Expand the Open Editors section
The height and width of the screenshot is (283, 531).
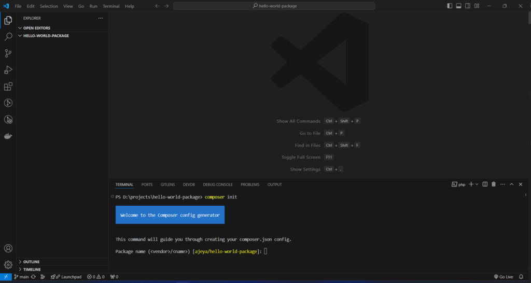36,28
